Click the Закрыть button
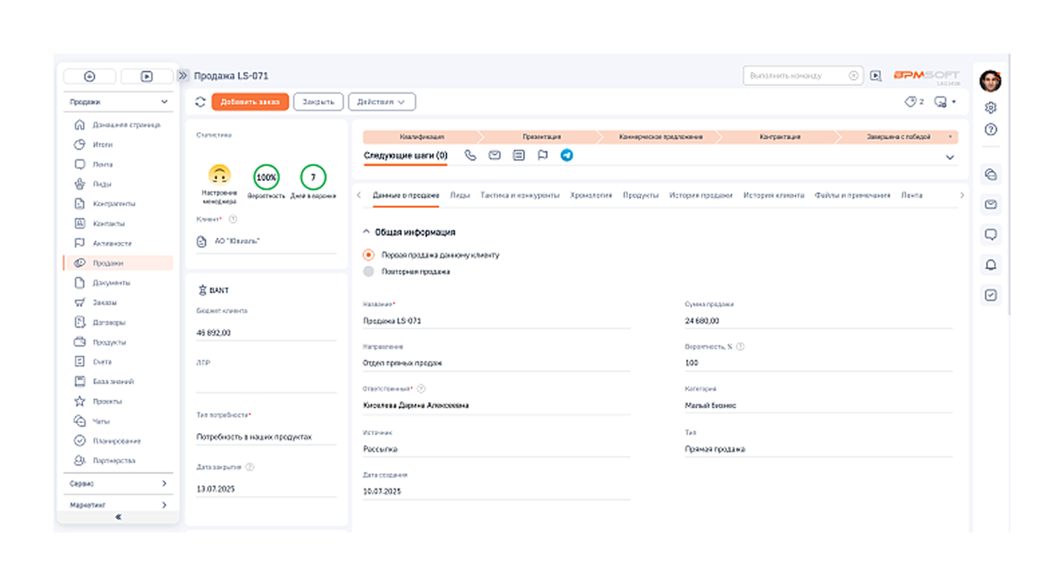1064x586 pixels. (x=318, y=102)
